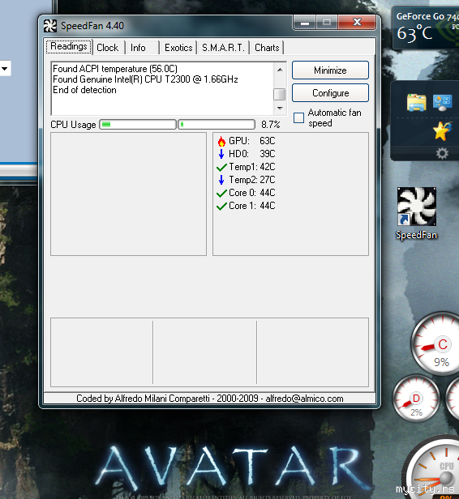The width and height of the screenshot is (459, 499).
Task: Click the SpeedFan title bar fan icon
Action: point(50,26)
